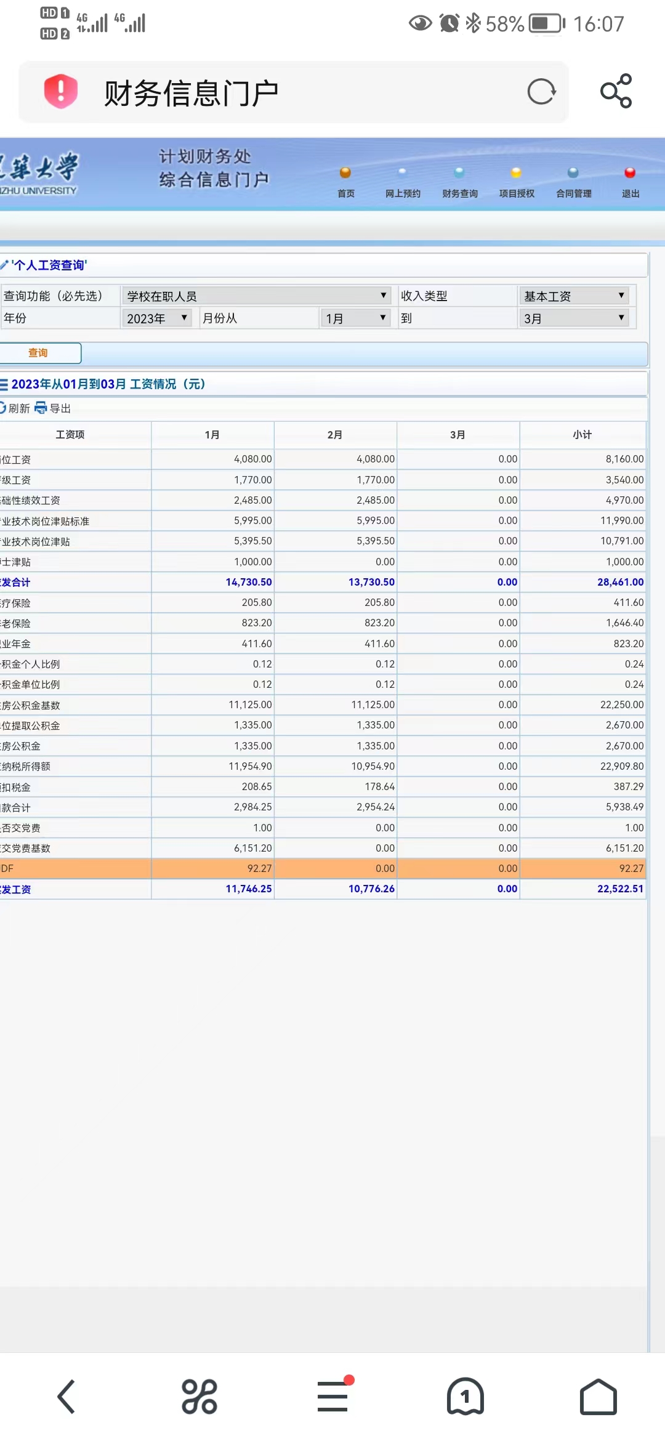Pick end month from 3月 dropdown
The image size is (665, 1441).
pyautogui.click(x=574, y=318)
